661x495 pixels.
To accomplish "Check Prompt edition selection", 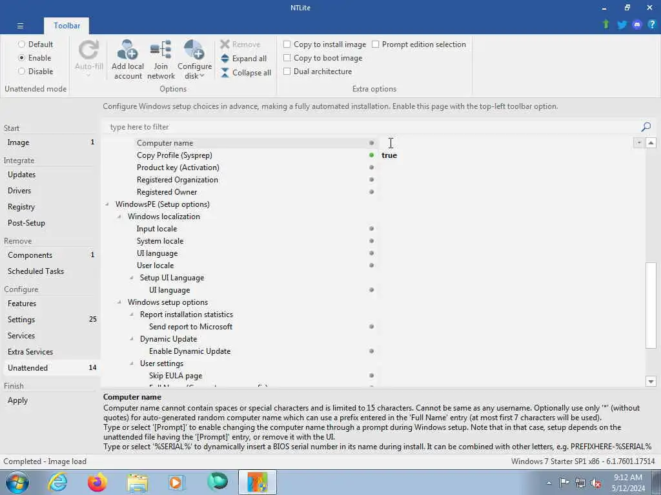I will coord(376,44).
